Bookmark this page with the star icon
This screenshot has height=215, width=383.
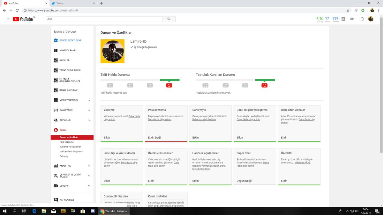(348, 10)
